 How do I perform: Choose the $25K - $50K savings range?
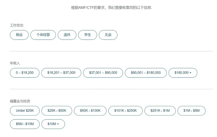pos(57,111)
